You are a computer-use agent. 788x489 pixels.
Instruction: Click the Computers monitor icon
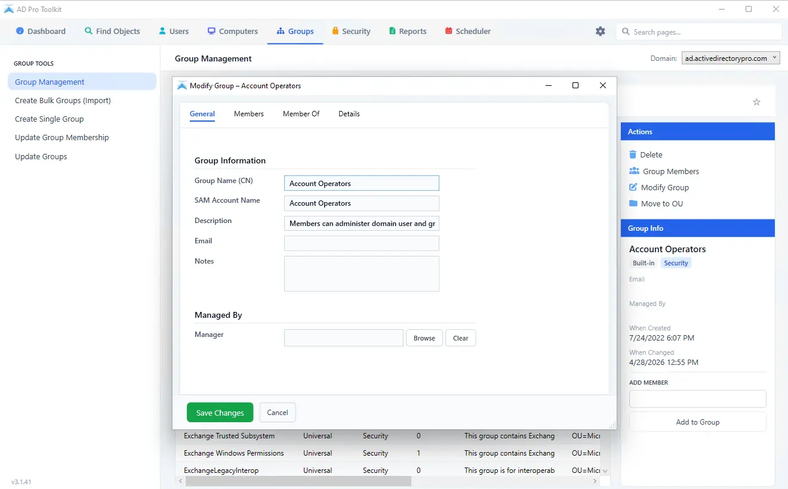pyautogui.click(x=211, y=31)
